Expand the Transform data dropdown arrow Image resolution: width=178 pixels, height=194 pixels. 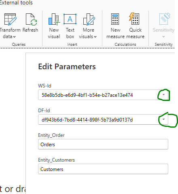15,37
